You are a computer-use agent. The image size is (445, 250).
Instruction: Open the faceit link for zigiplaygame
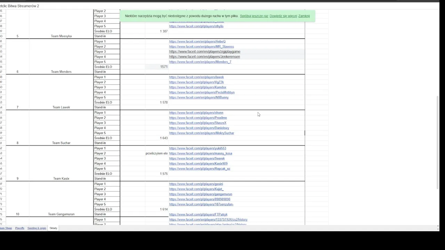[x=204, y=52]
